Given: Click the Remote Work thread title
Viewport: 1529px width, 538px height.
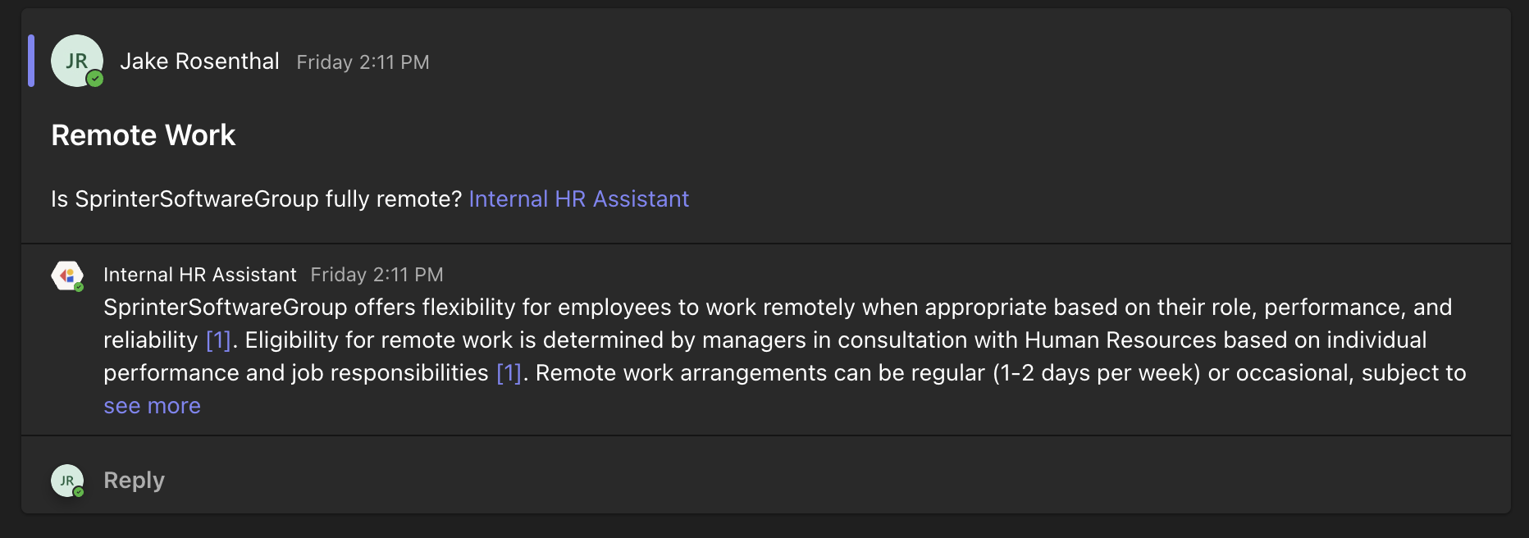Looking at the screenshot, I should tap(144, 134).
